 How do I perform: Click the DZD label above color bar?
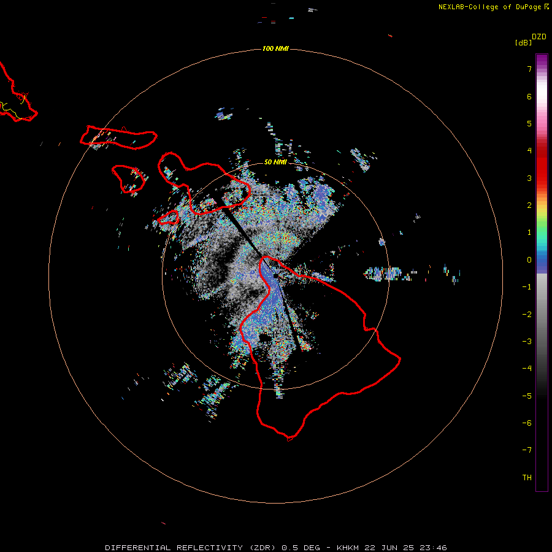(x=539, y=37)
